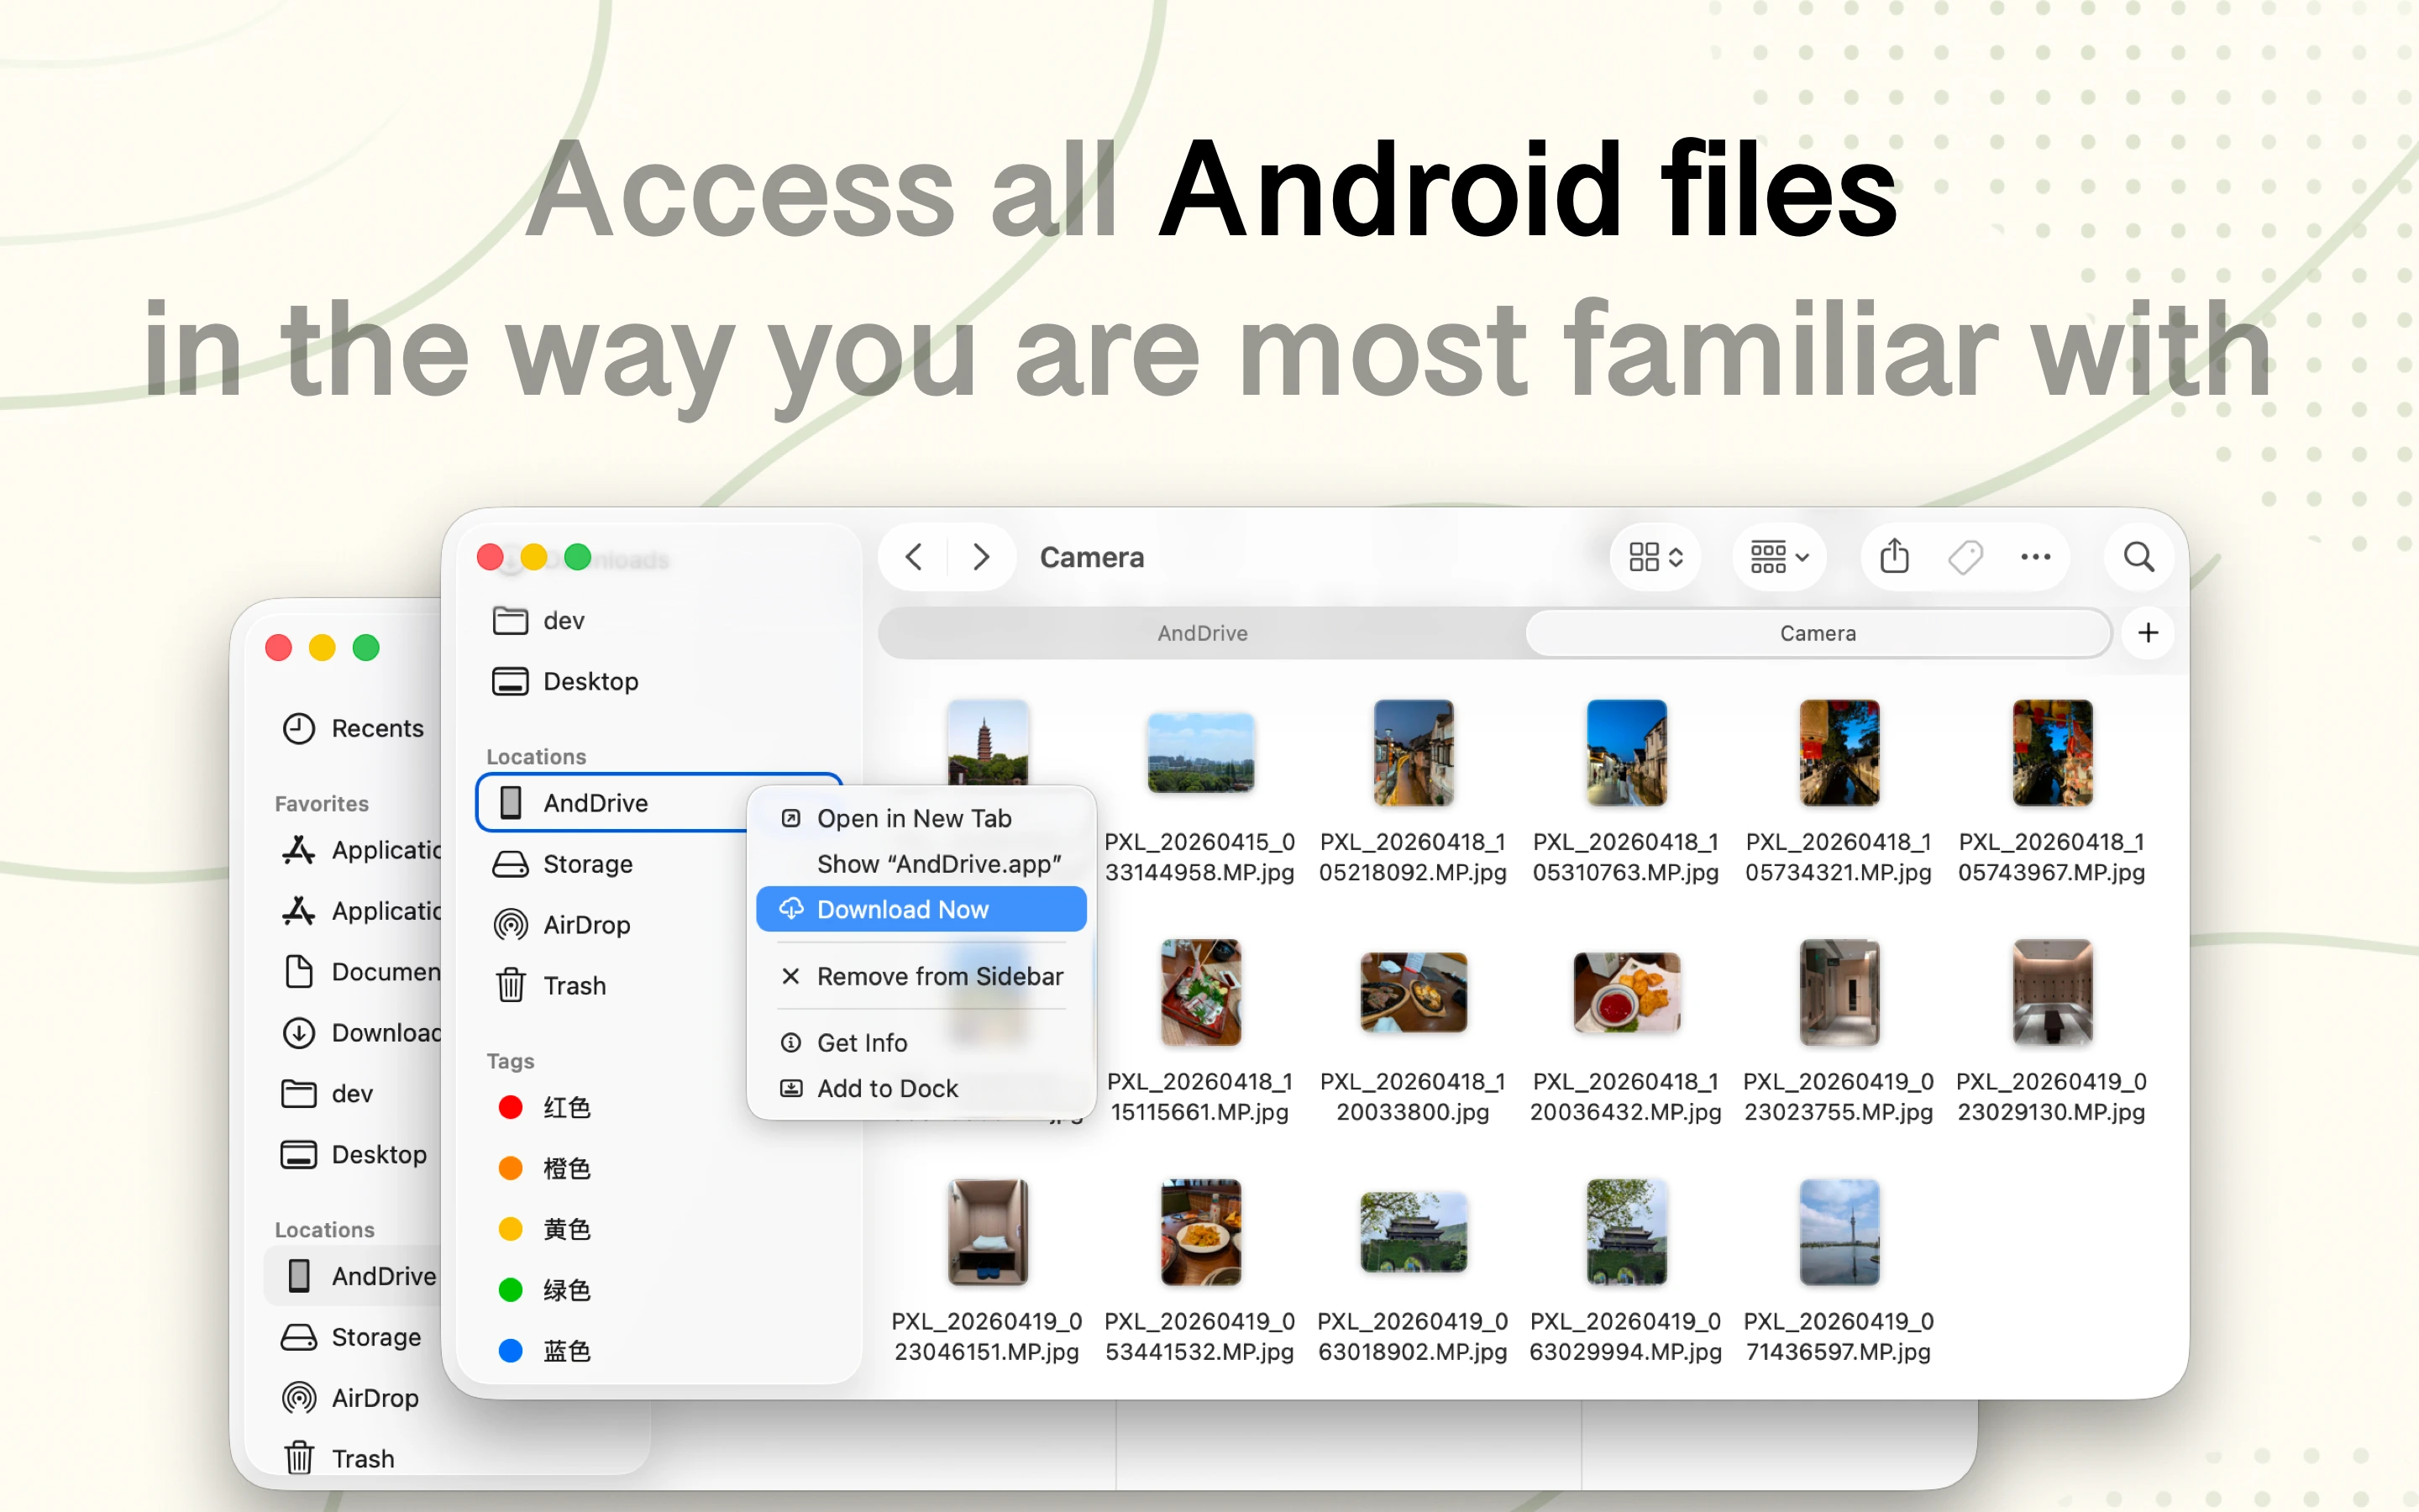Screen dimensions: 2419x1512
Task: Go forward with the right chevron button
Action: [980, 557]
